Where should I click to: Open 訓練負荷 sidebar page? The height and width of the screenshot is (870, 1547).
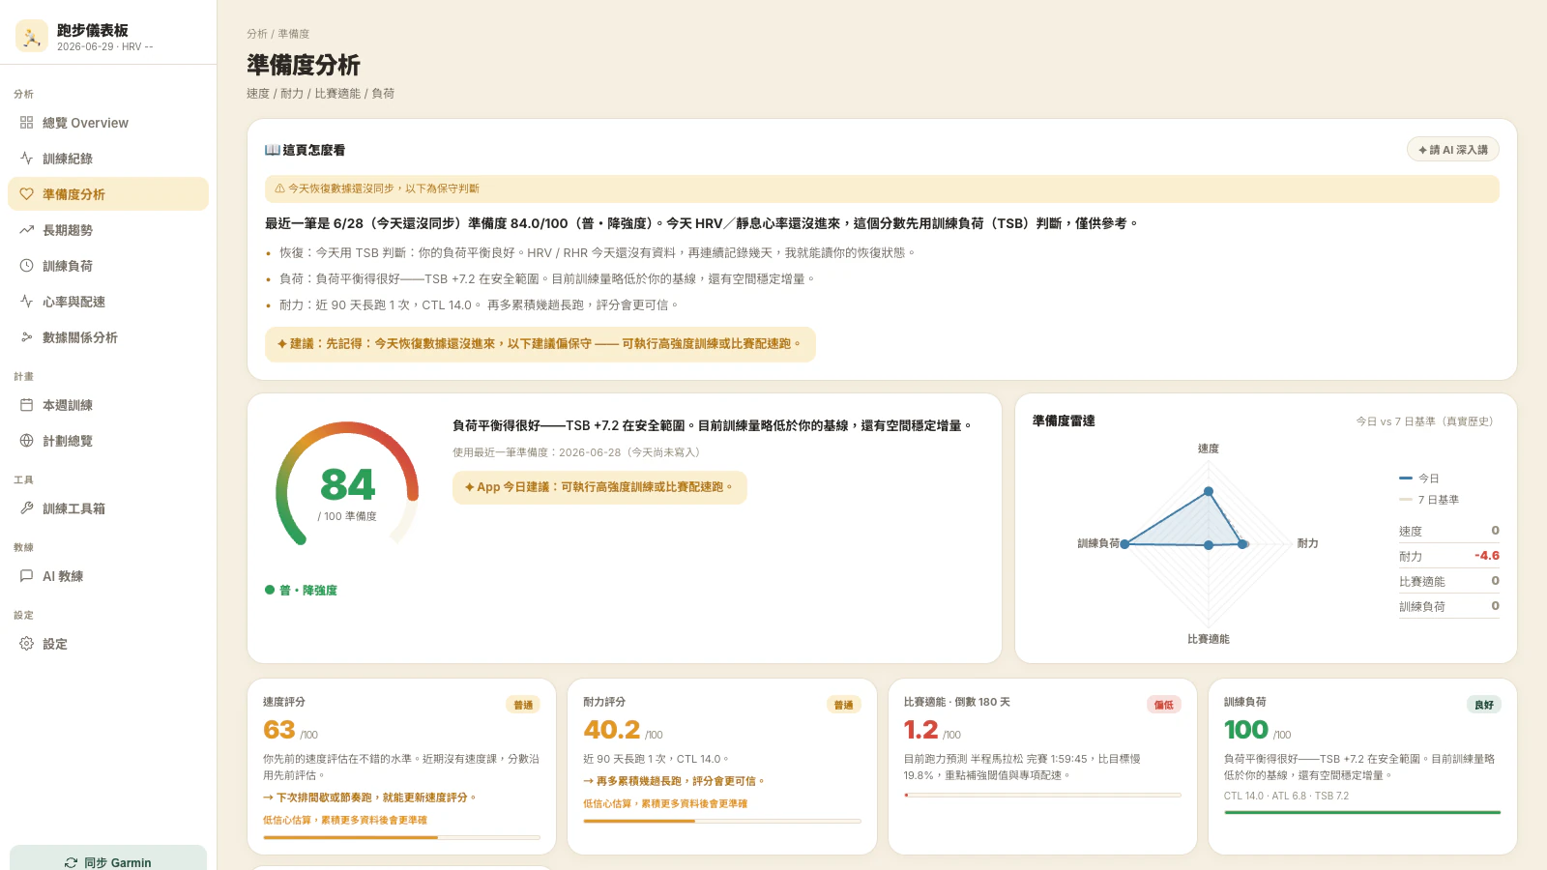pyautogui.click(x=108, y=266)
